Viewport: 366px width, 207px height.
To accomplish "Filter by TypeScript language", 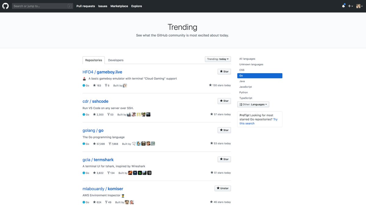I will pyautogui.click(x=246, y=98).
